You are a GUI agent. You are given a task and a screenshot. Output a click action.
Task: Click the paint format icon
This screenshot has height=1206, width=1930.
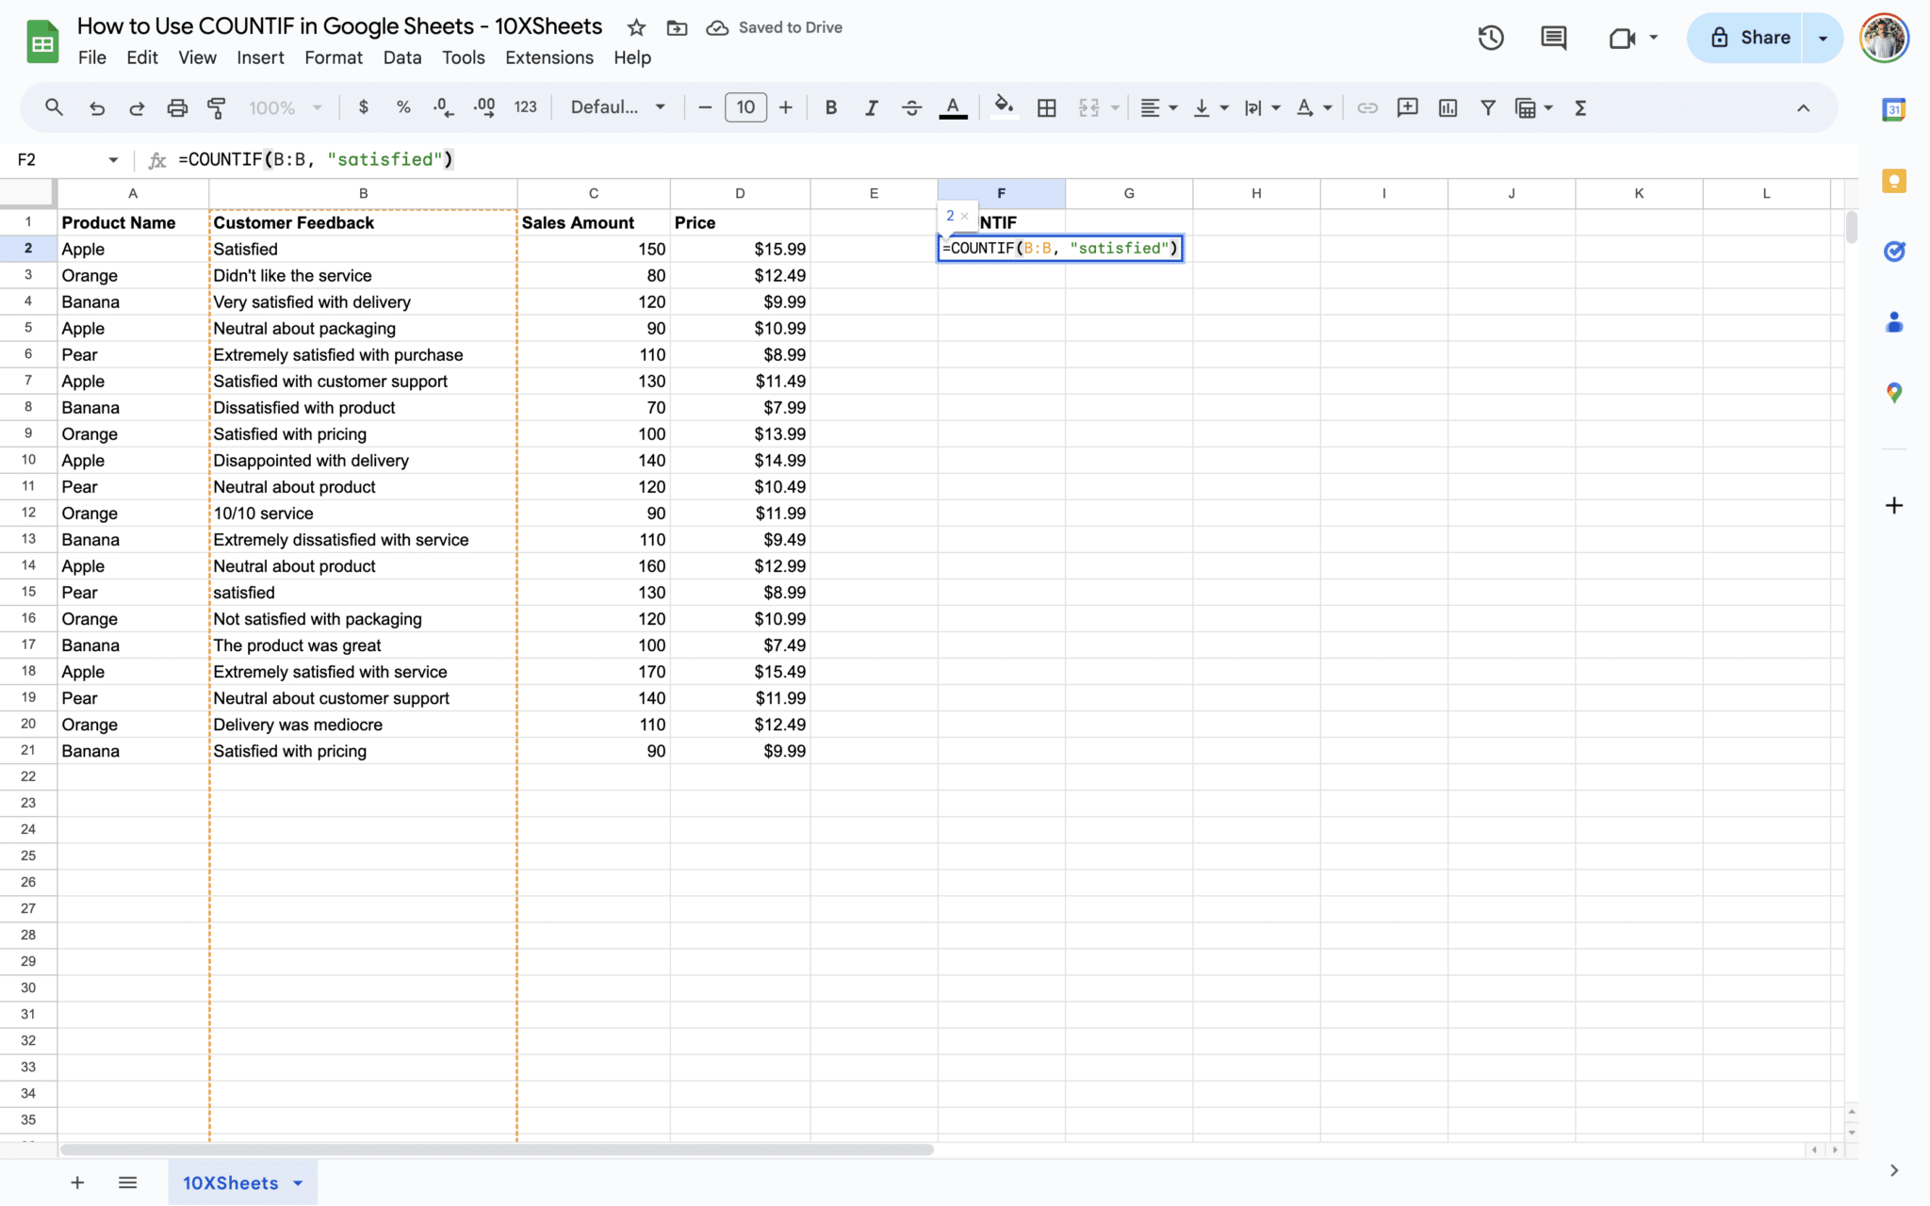(x=217, y=107)
